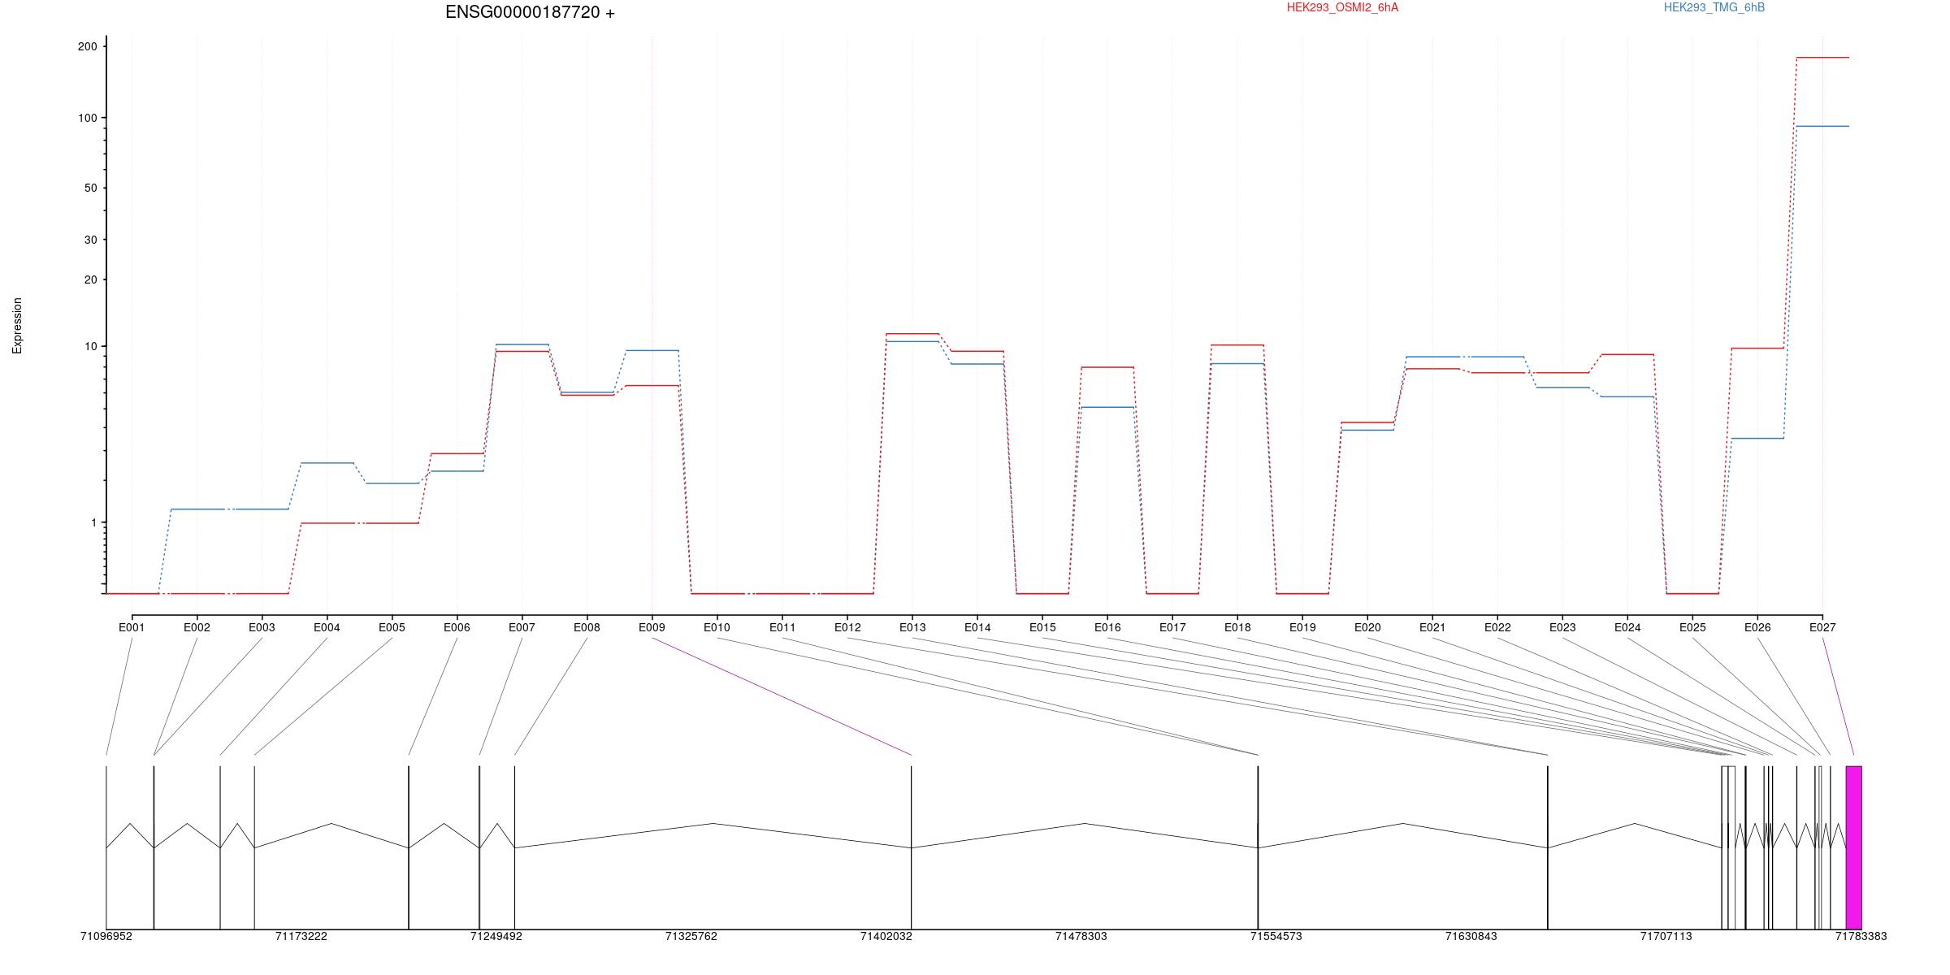
Task: Click exon label E021
Action: coord(1432,627)
